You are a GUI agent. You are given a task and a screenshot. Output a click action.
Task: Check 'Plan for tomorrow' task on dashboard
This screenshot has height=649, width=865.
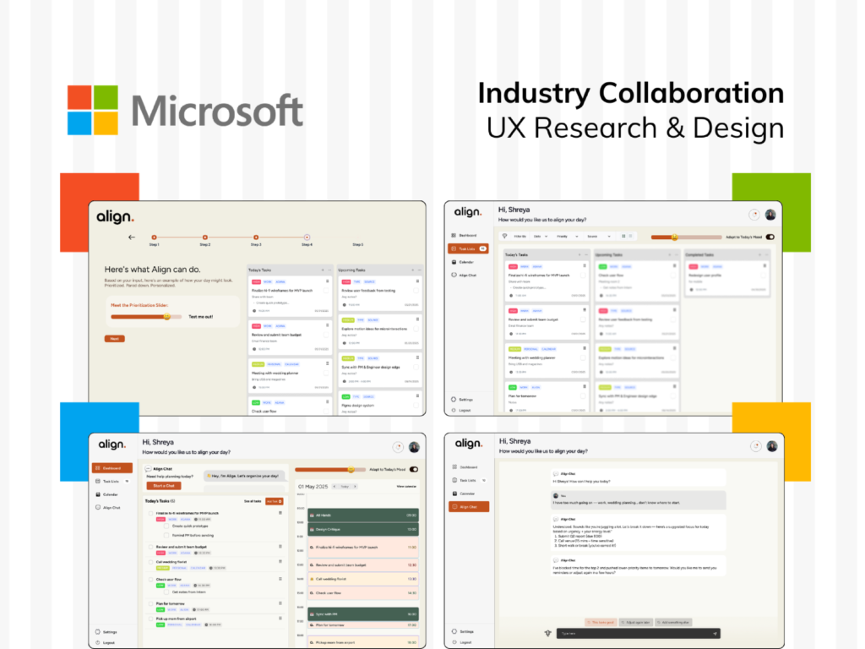[150, 603]
